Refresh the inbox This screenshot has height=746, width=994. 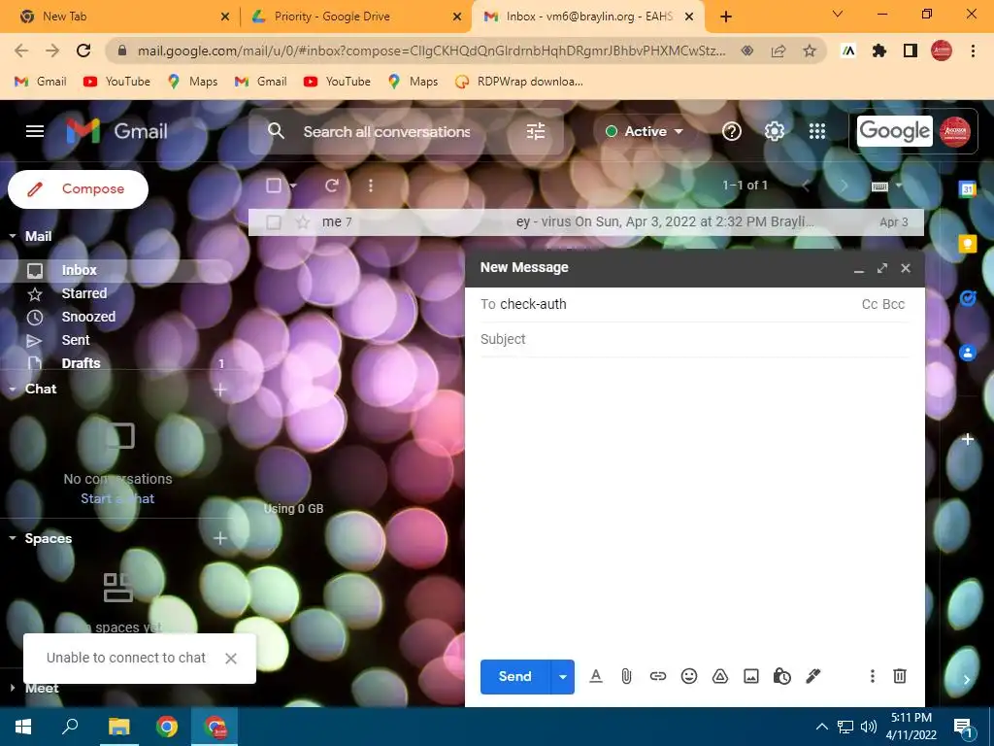(332, 186)
